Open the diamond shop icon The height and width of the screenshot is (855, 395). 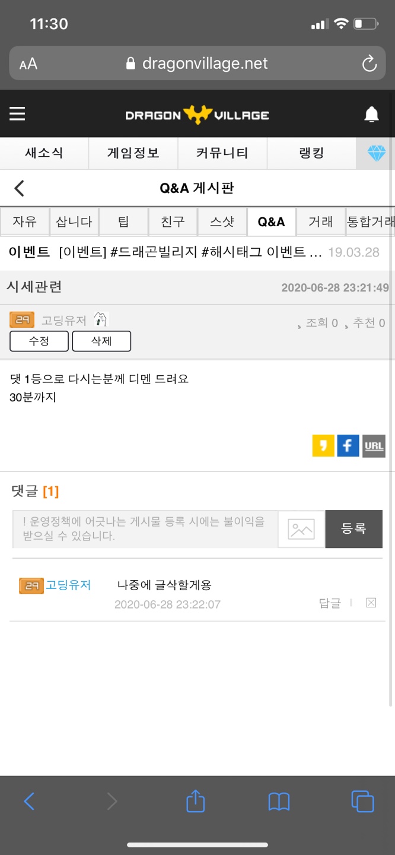click(x=377, y=153)
